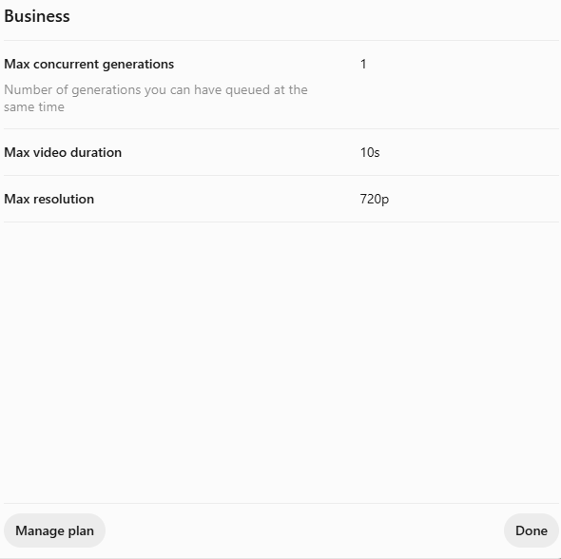561x559 pixels.
Task: Click the divider line beneath Business heading
Action: pos(281,41)
